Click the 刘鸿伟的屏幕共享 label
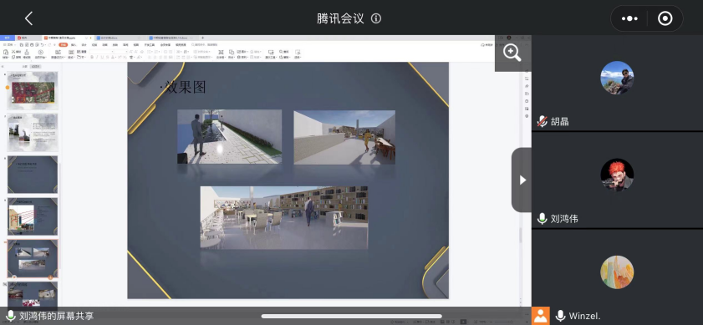This screenshot has height=325, width=703. (57, 316)
